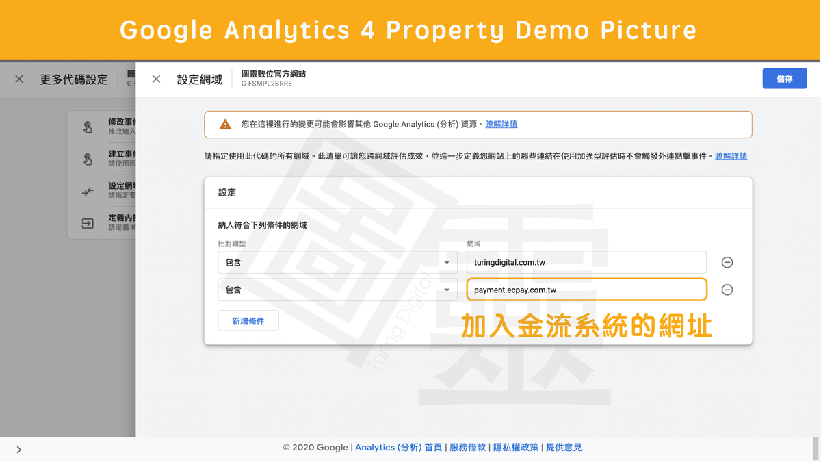Open 服務條款 footer link
Image resolution: width=821 pixels, height=462 pixels.
click(467, 448)
